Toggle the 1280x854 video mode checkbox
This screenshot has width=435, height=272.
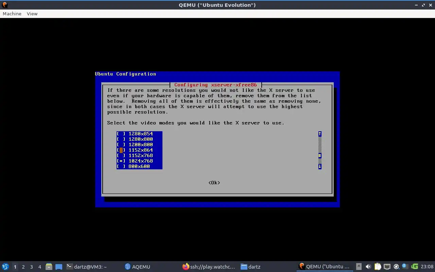point(121,134)
